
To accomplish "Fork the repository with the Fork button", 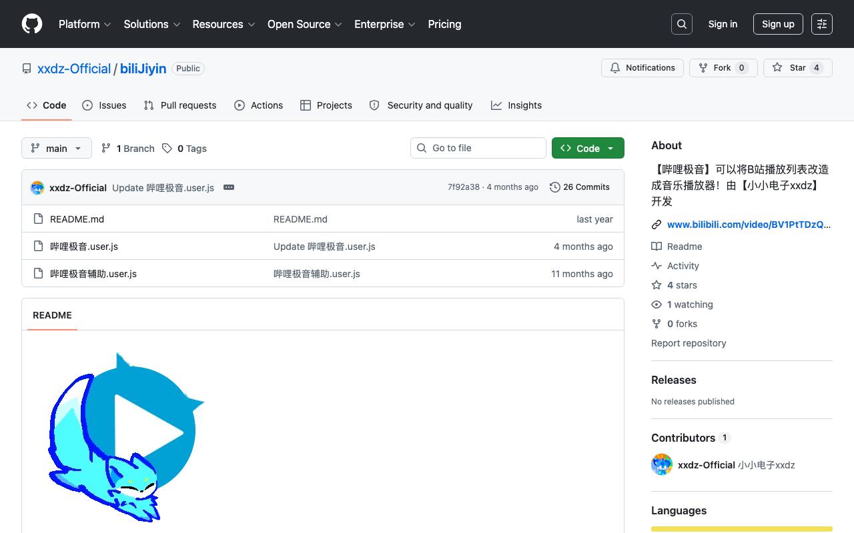I will [723, 68].
